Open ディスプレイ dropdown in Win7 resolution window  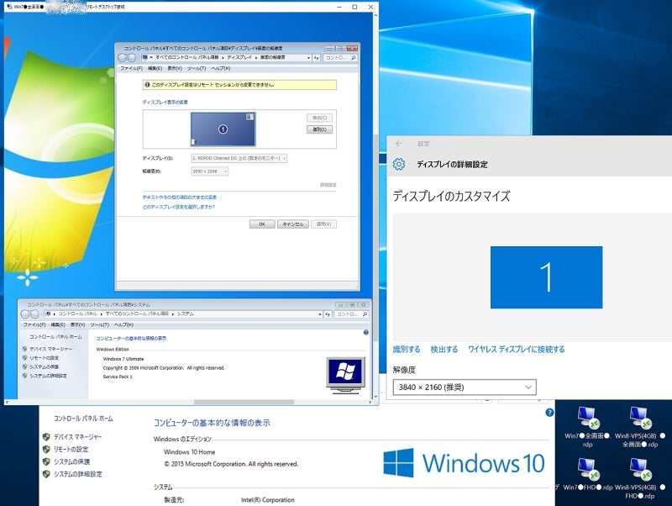pos(239,158)
